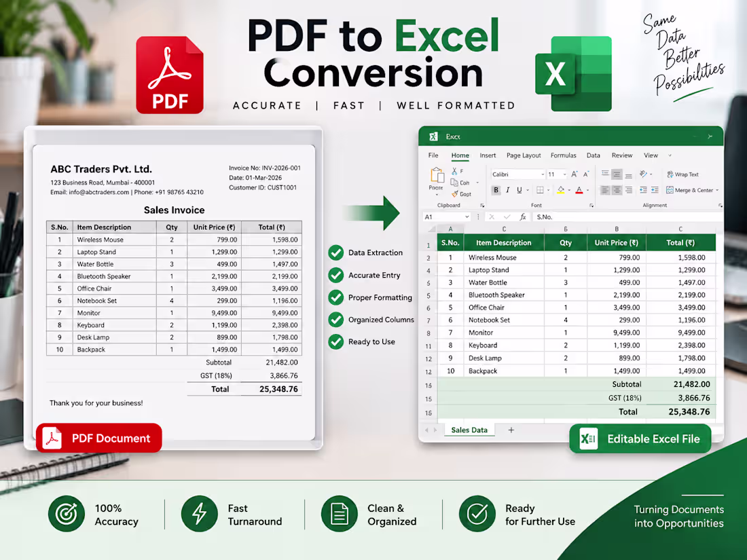Apply middle align in Alignment group
This screenshot has height=560, width=747.
617,174
